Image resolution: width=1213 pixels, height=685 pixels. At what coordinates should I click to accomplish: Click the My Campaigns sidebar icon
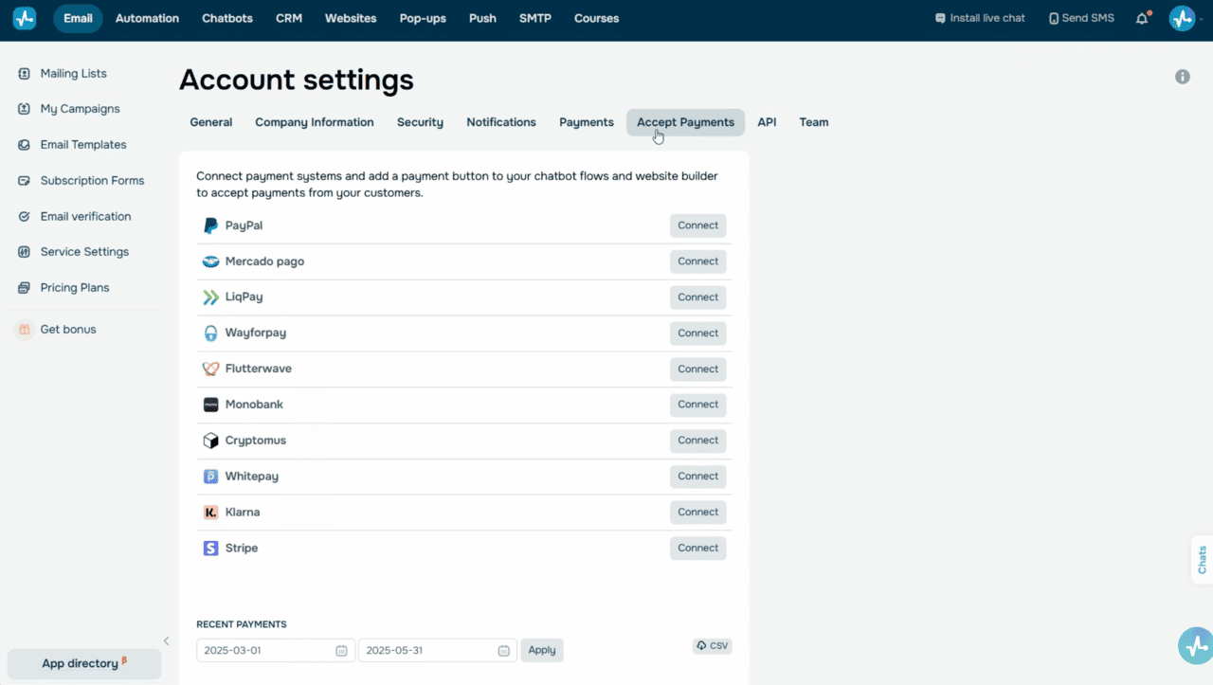click(x=24, y=109)
